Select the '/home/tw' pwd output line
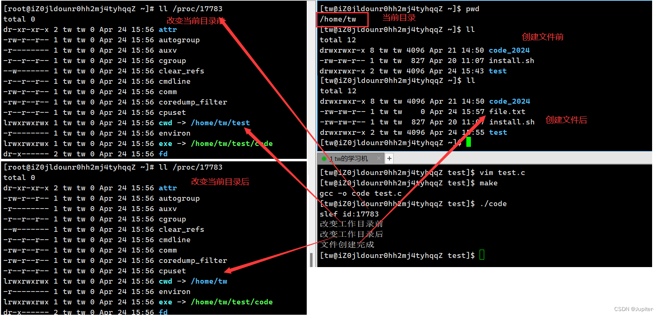This screenshot has height=316, width=660. click(x=338, y=19)
